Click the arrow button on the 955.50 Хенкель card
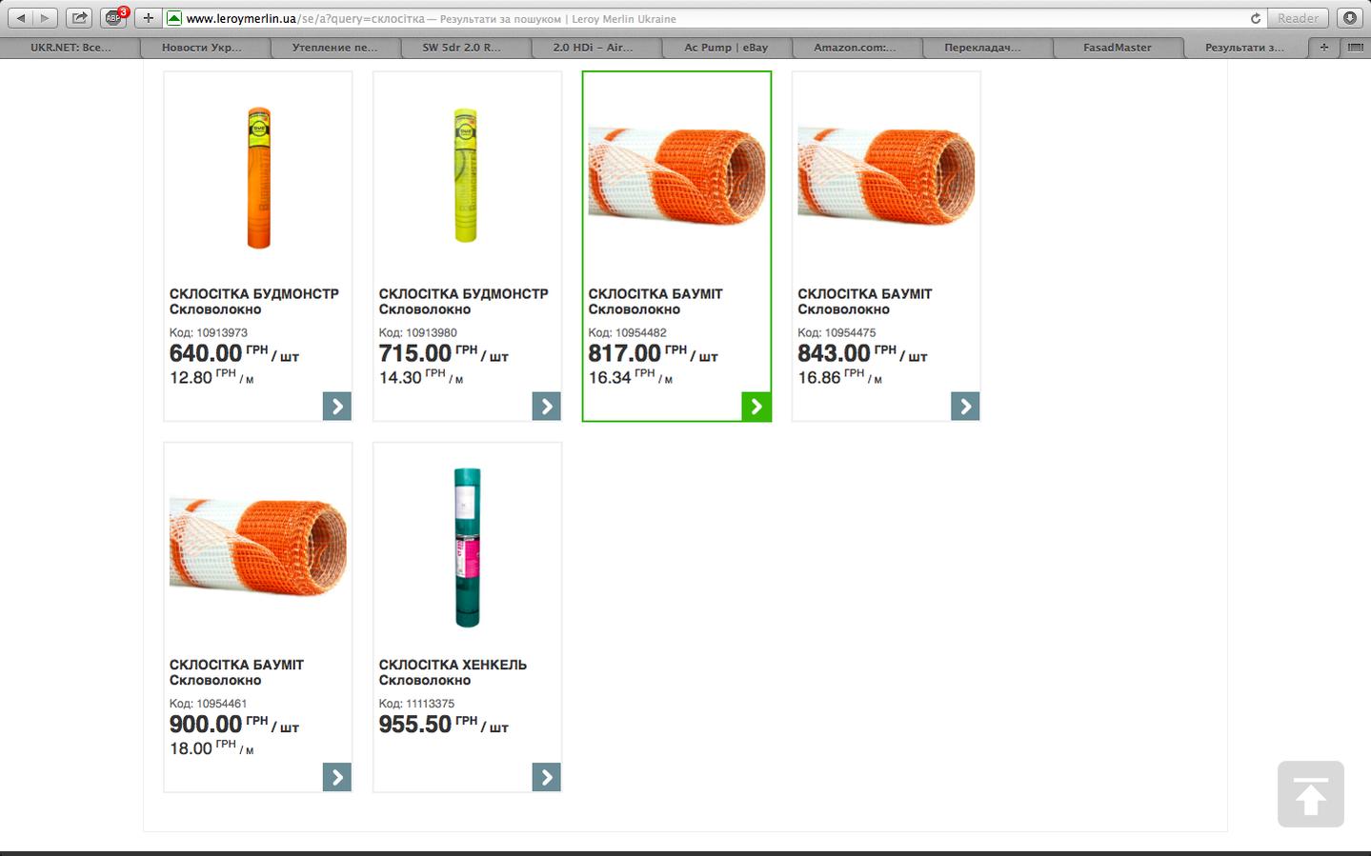 (x=547, y=777)
